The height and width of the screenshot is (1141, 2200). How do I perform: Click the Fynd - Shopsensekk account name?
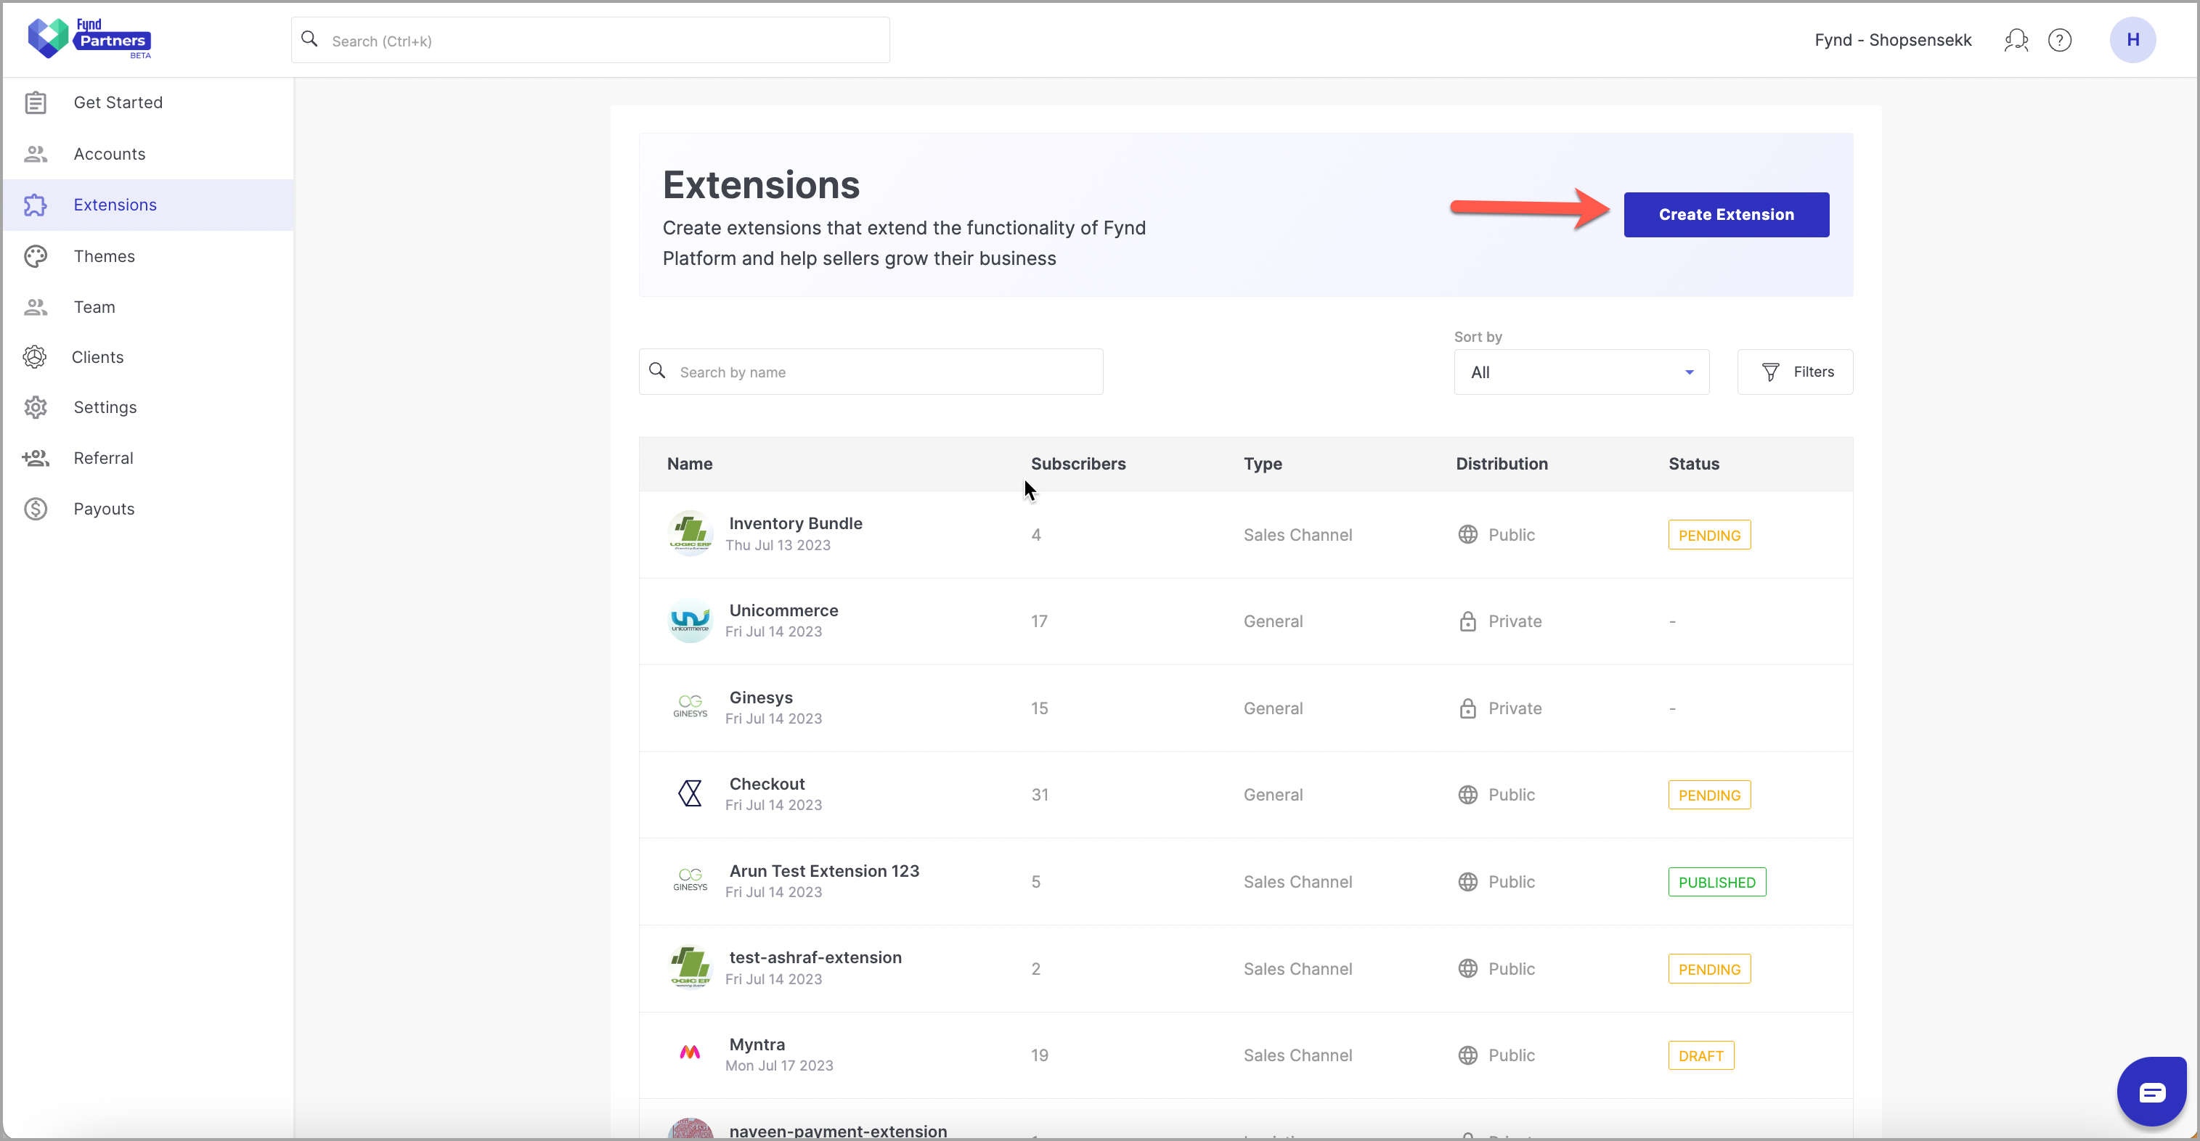click(x=1893, y=40)
